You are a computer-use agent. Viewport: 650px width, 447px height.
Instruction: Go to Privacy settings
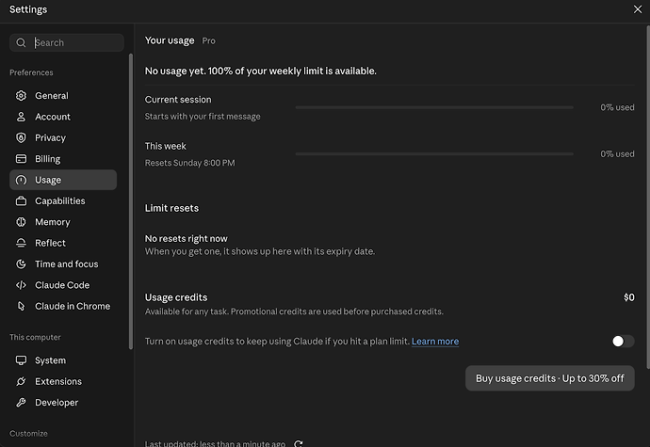[63, 137]
